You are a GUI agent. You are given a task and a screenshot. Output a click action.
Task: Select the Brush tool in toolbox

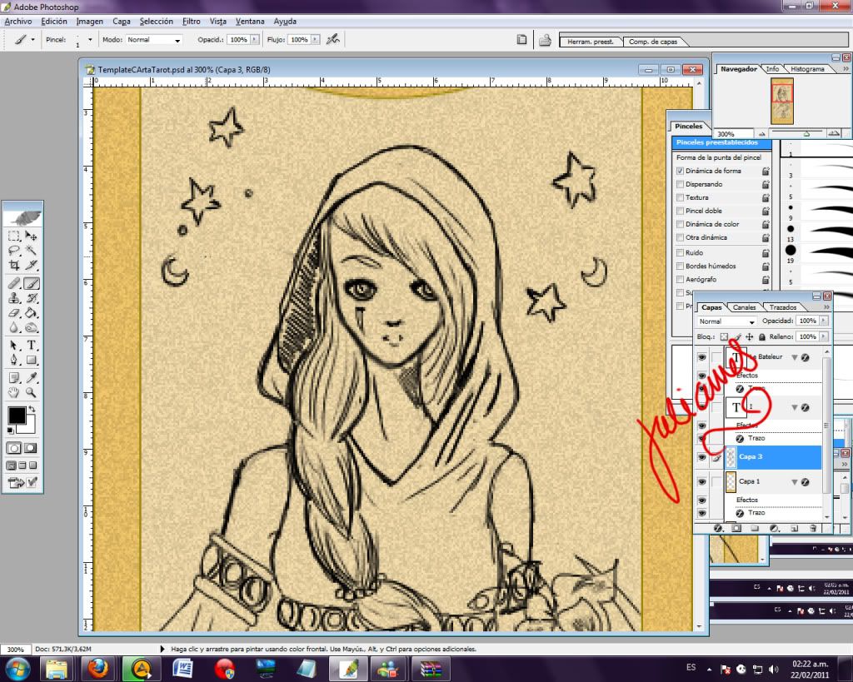(31, 283)
